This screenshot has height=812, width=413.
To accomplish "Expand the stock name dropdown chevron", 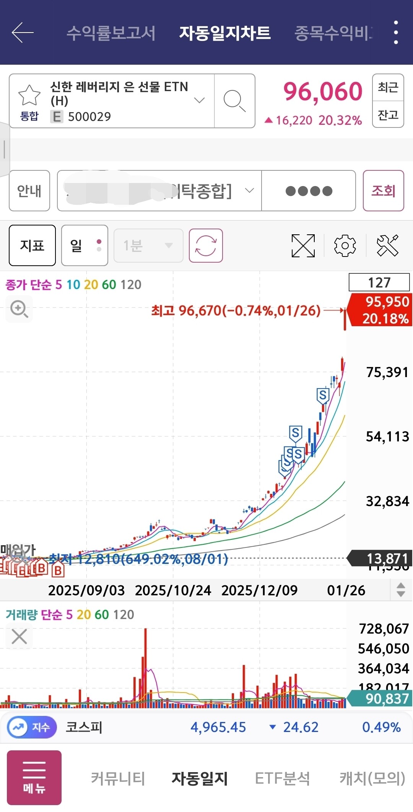I will (x=199, y=100).
